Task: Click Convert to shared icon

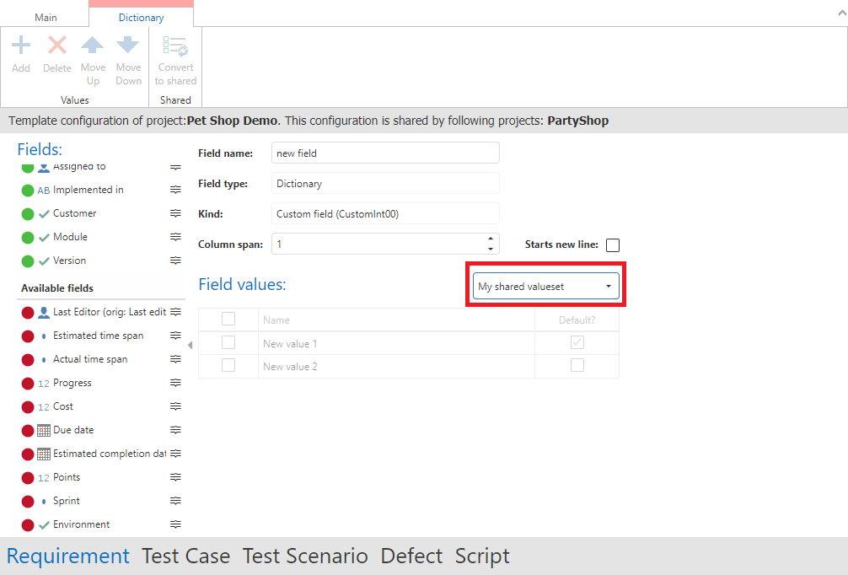Action: tap(175, 46)
